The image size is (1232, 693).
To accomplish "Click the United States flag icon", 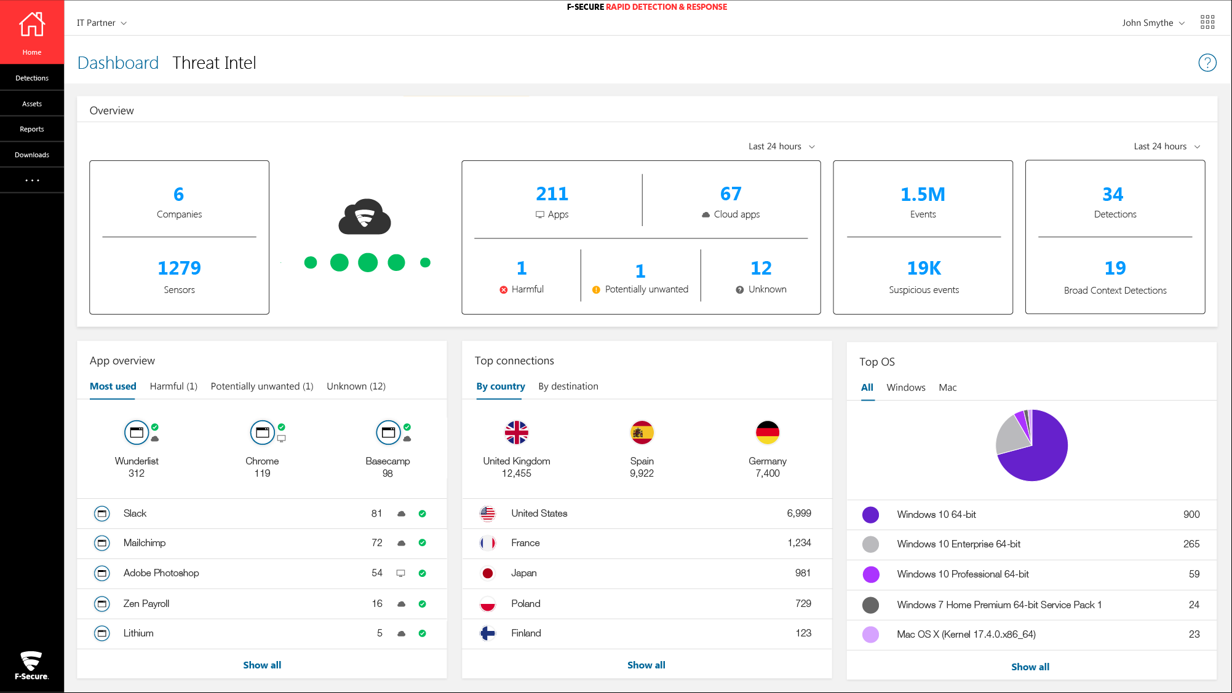I will click(x=488, y=514).
